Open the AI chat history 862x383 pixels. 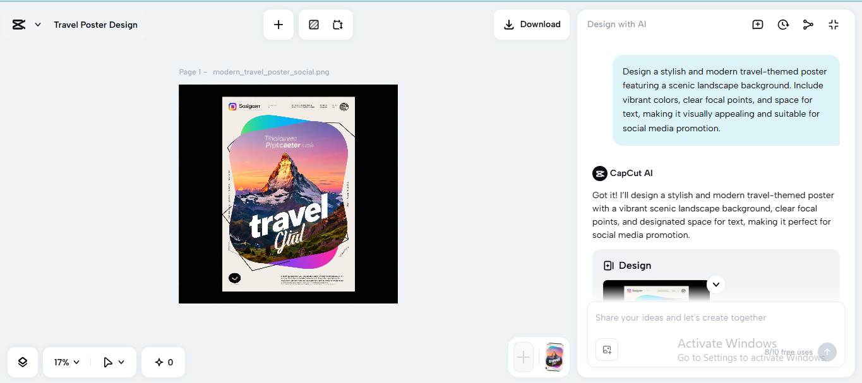tap(783, 25)
